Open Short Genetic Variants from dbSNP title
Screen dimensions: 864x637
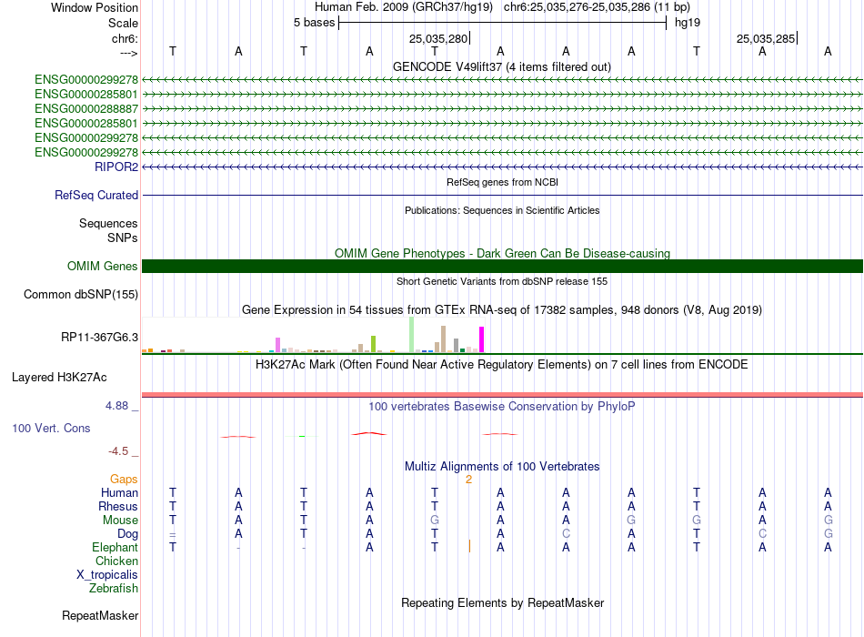pos(502,281)
